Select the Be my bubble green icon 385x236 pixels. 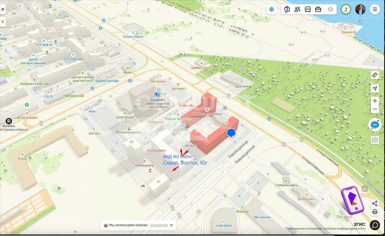click(x=27, y=105)
